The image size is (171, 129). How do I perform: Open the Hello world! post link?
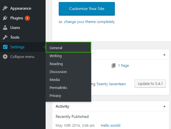coord(111,125)
